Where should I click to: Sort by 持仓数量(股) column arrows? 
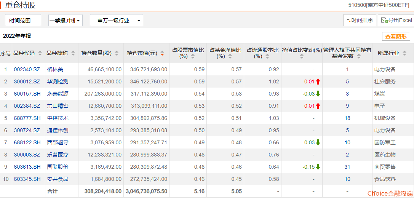[117, 53]
